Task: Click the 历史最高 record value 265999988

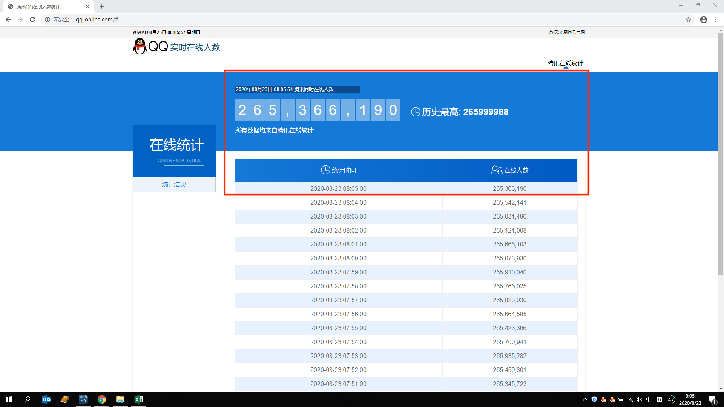Action: pos(486,112)
